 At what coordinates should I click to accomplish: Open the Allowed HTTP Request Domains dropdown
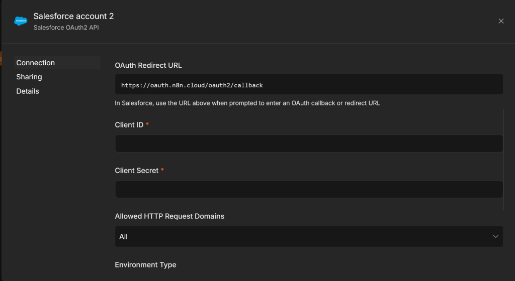[309, 236]
